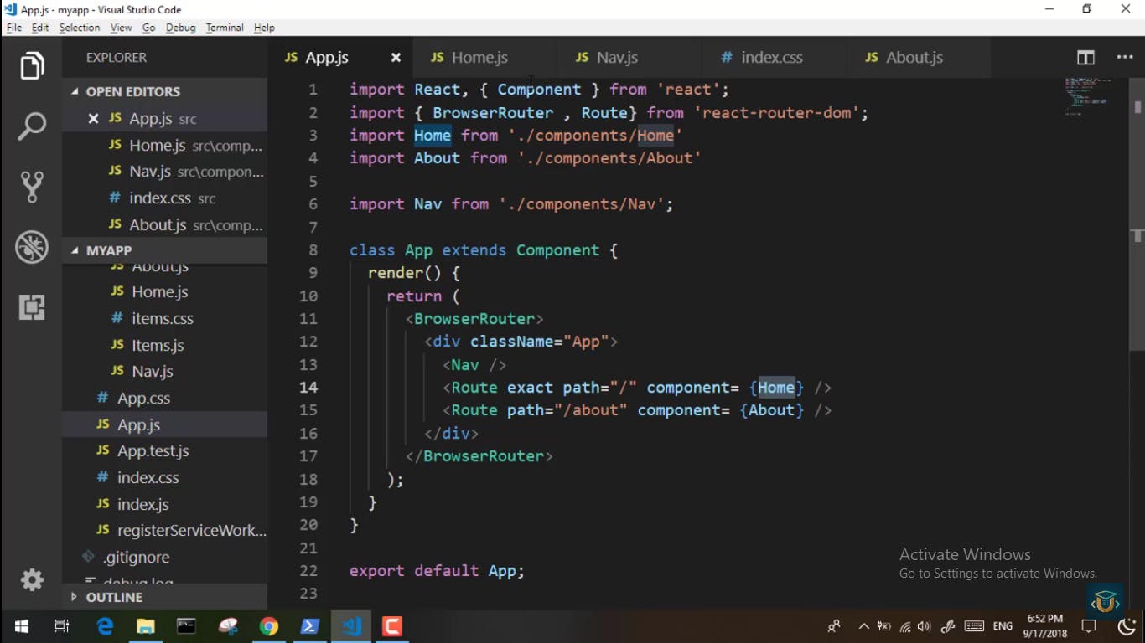
Task: Open App.css in file tree
Action: tap(165, 398)
